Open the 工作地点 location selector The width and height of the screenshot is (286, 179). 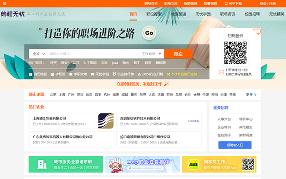tap(152, 54)
